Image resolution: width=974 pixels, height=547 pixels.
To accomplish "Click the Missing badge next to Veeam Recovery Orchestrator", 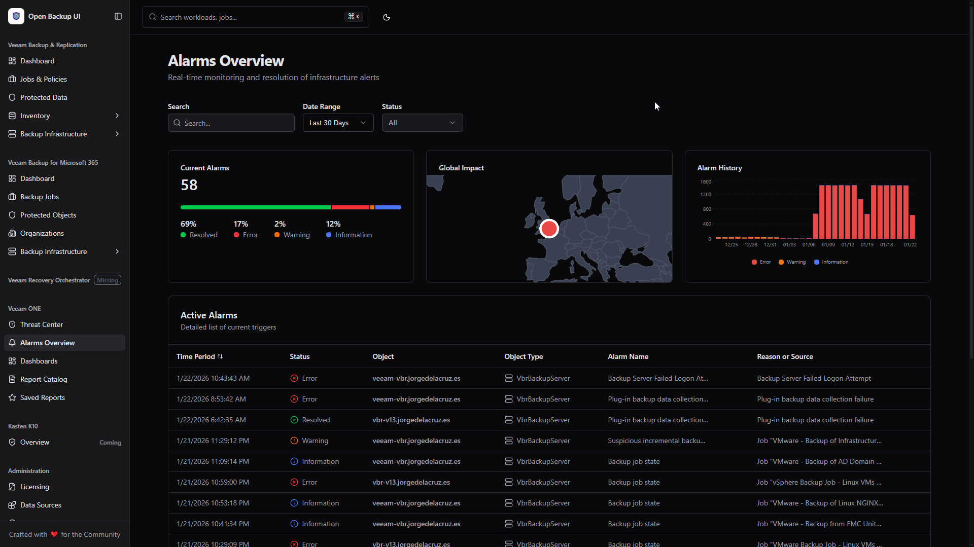I will pyautogui.click(x=107, y=280).
